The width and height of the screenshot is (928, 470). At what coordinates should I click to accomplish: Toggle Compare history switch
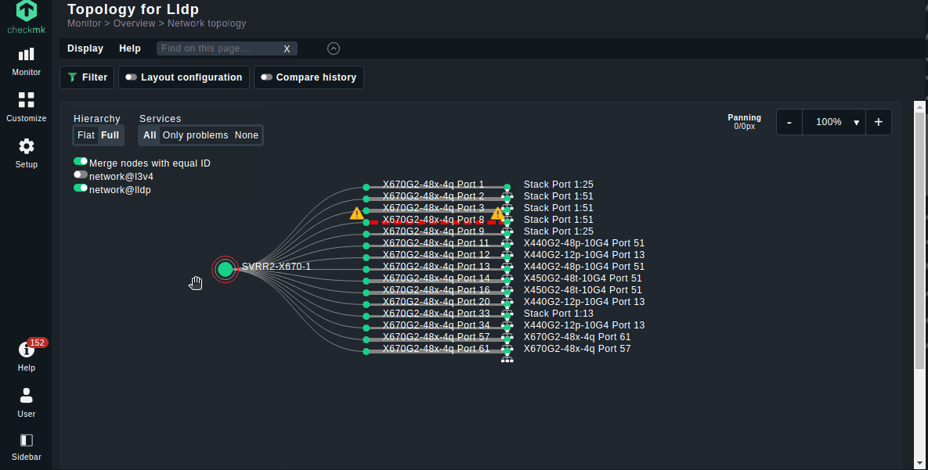click(267, 77)
